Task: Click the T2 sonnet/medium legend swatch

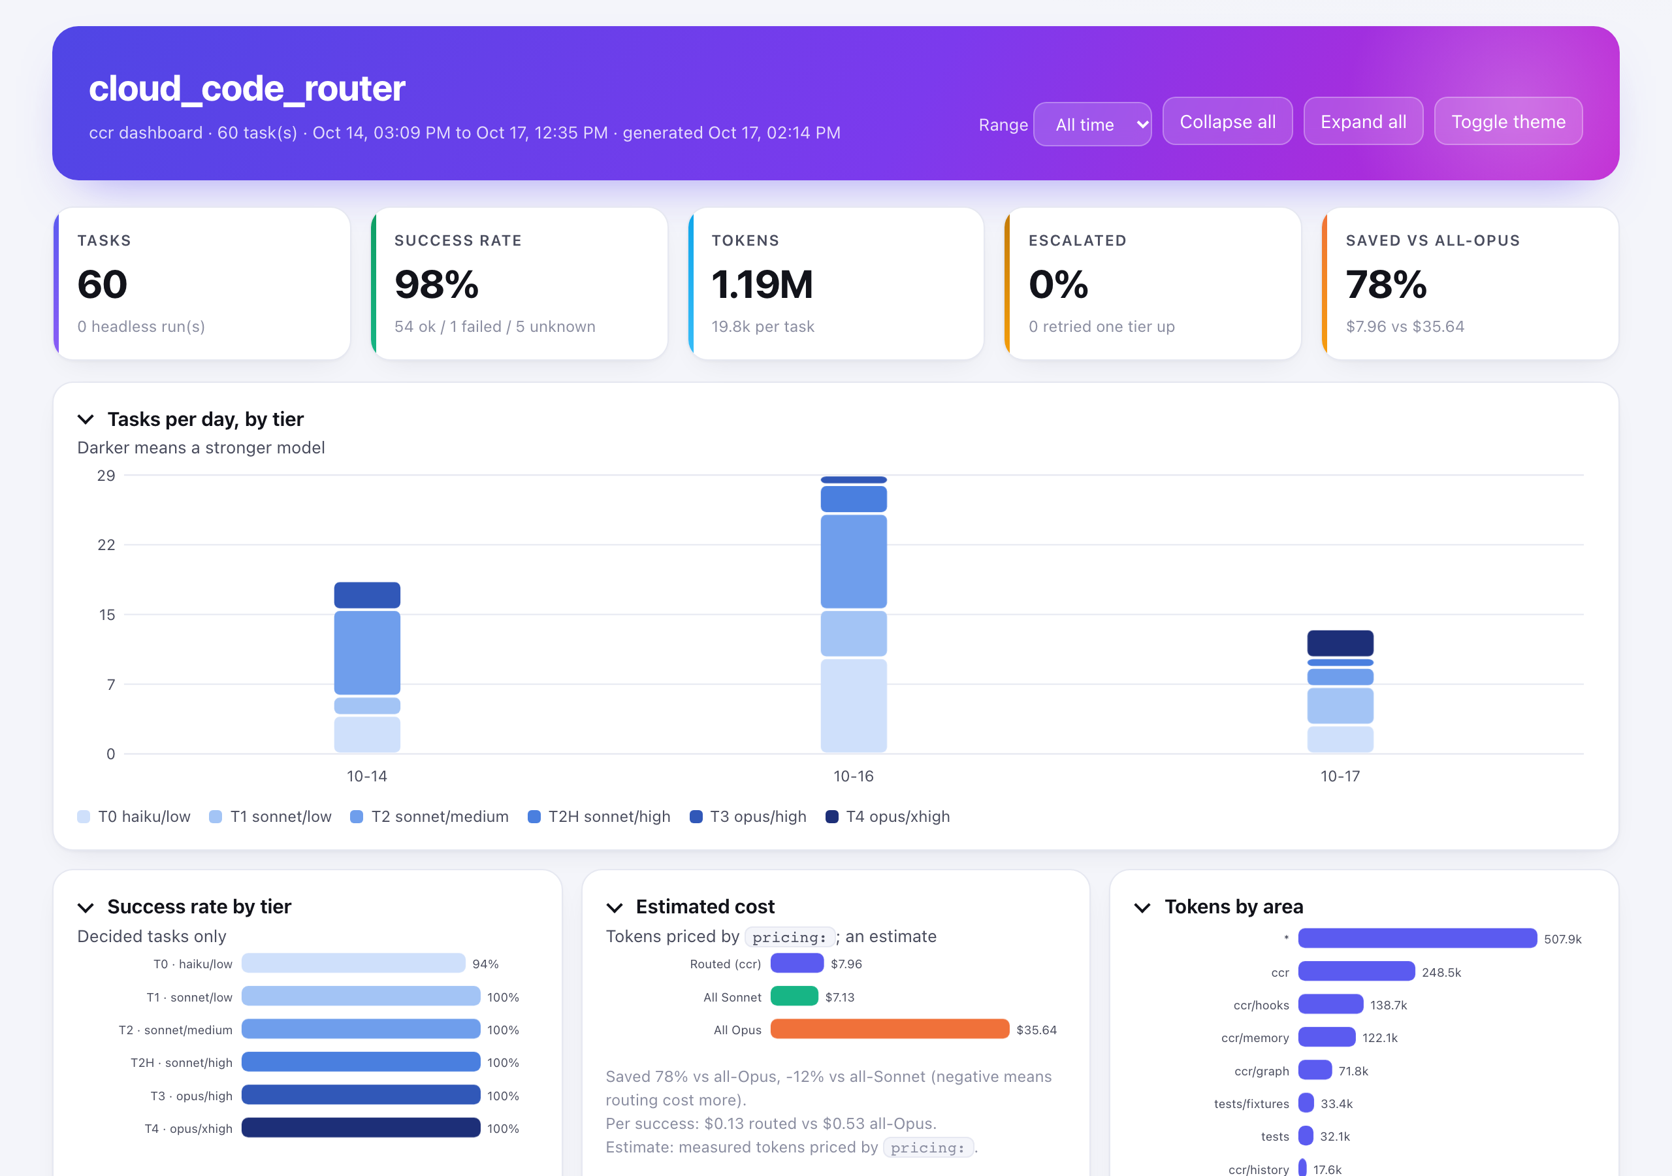Action: pyautogui.click(x=357, y=816)
